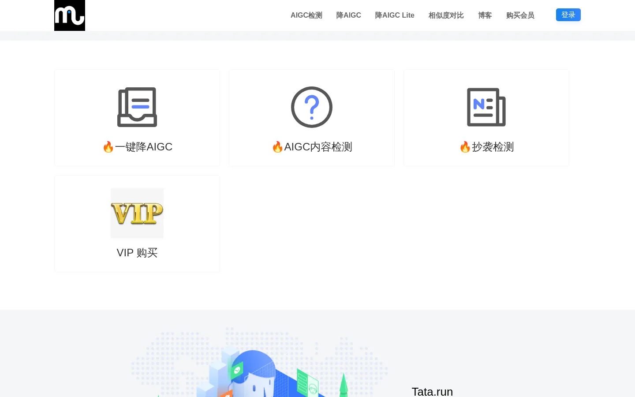635x397 pixels.
Task: Click the isometric illustration in the footer section
Action: [x=259, y=362]
